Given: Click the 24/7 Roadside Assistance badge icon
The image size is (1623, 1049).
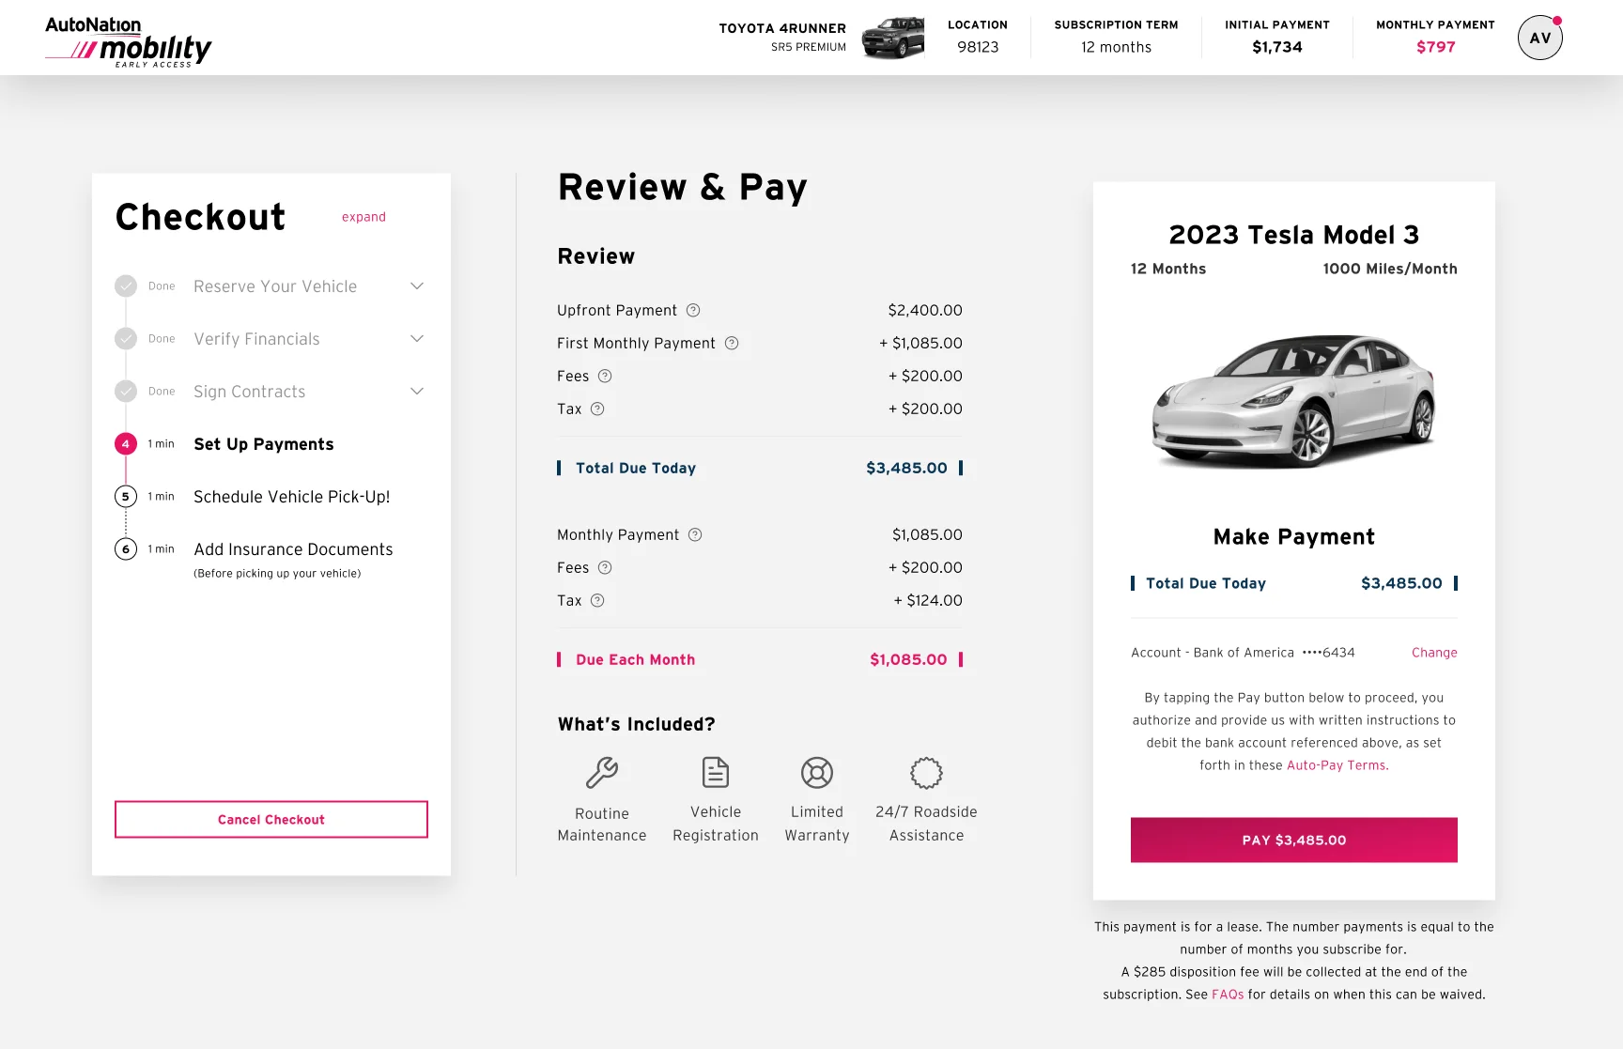Looking at the screenshot, I should [926, 773].
